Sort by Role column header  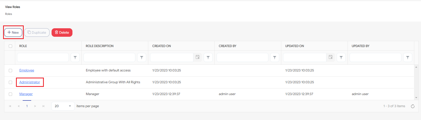(23, 46)
